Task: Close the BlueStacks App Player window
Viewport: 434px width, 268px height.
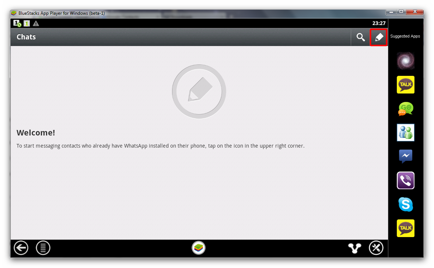Action: click(x=415, y=12)
